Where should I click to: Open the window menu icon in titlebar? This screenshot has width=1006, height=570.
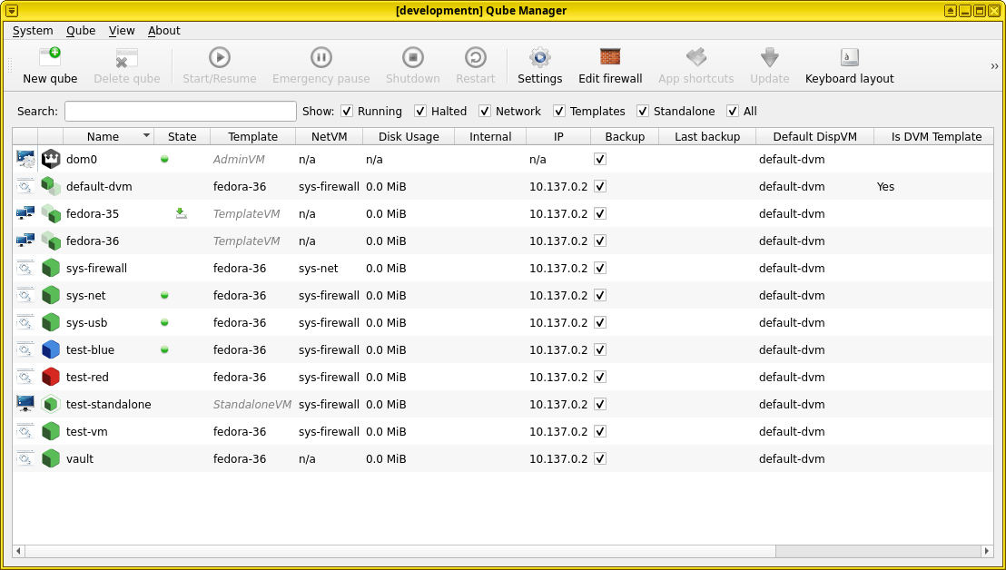[x=10, y=10]
